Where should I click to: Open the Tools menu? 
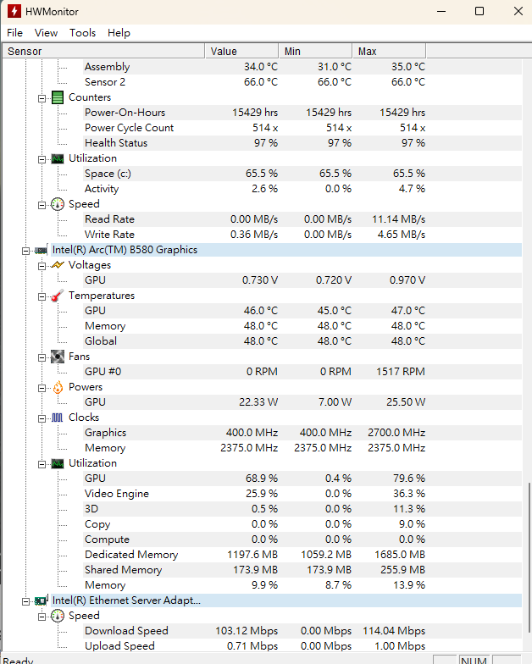click(83, 33)
